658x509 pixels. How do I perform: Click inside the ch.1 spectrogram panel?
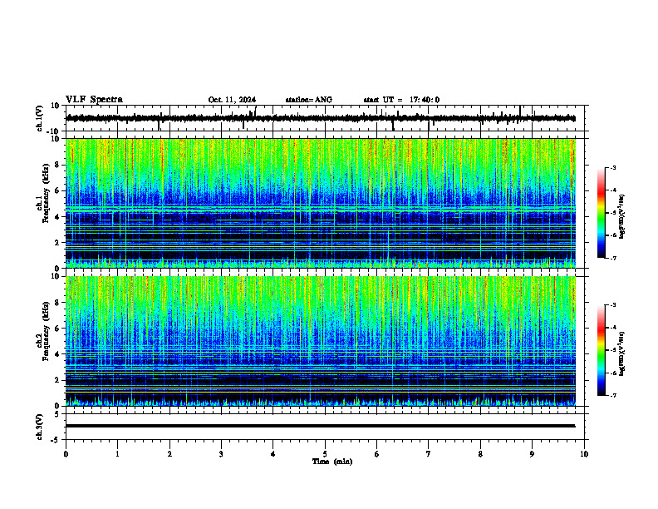point(321,203)
